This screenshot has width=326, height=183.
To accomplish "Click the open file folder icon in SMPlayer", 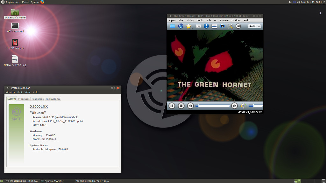I will [173, 26].
